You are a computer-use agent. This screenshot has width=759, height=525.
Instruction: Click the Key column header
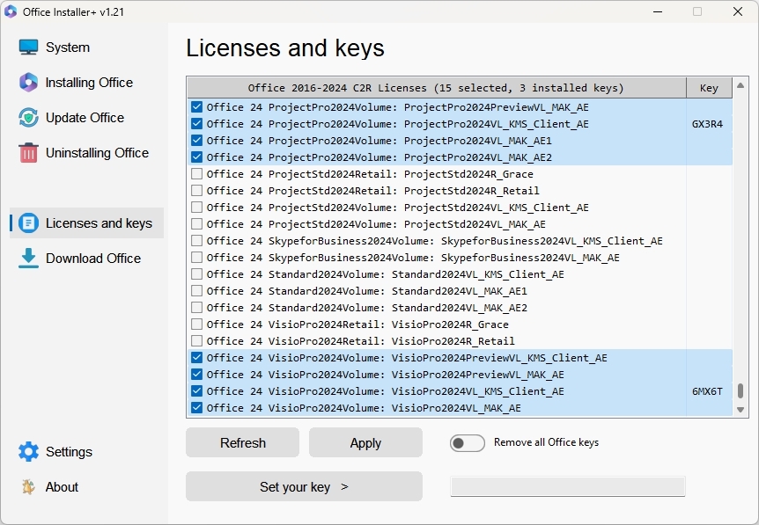point(709,88)
